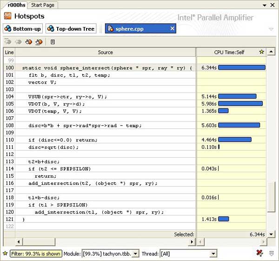
Task: Click the 5.144s CPU time value
Action: [209, 96]
